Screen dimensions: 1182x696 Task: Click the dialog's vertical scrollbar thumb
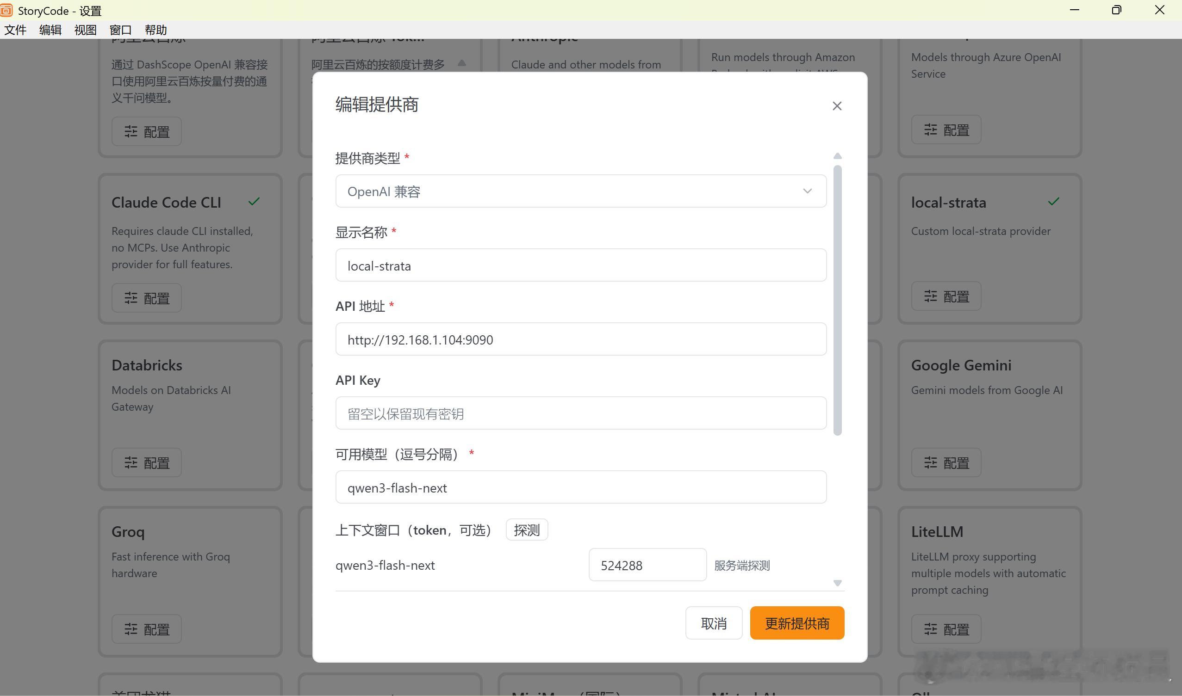tap(837, 300)
